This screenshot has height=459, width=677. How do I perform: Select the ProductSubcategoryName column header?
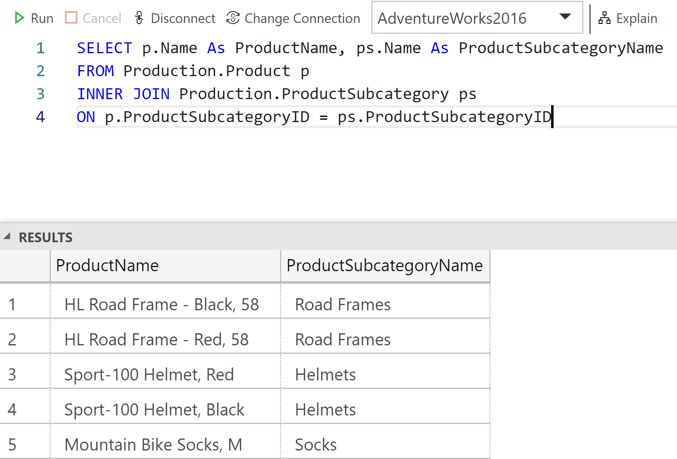coord(384,266)
